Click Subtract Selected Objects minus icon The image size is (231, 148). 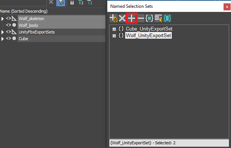[x=141, y=18]
